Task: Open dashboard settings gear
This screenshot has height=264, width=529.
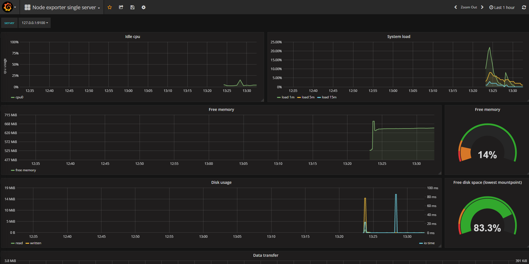Action: [x=144, y=7]
